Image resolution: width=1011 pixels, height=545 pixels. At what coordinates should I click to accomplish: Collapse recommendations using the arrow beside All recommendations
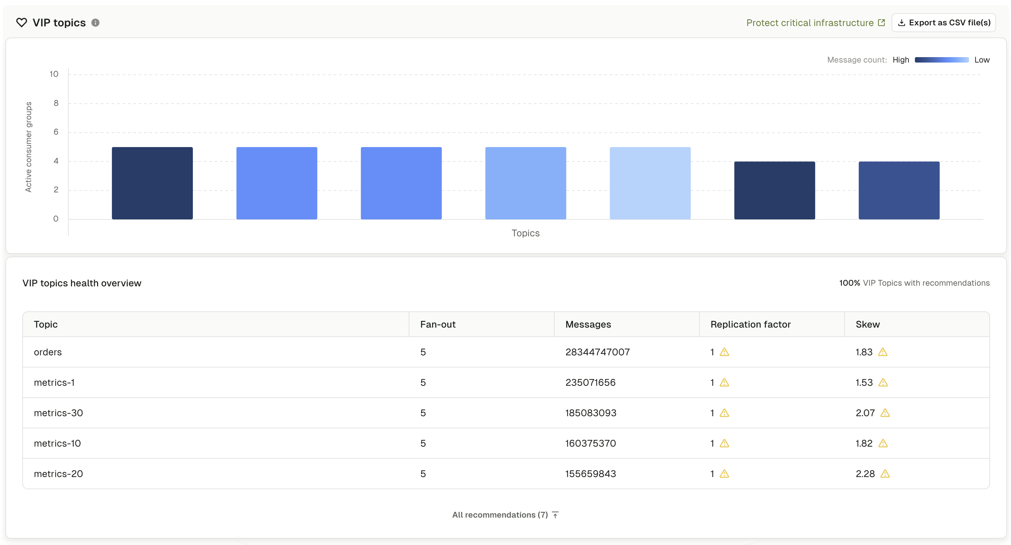555,515
